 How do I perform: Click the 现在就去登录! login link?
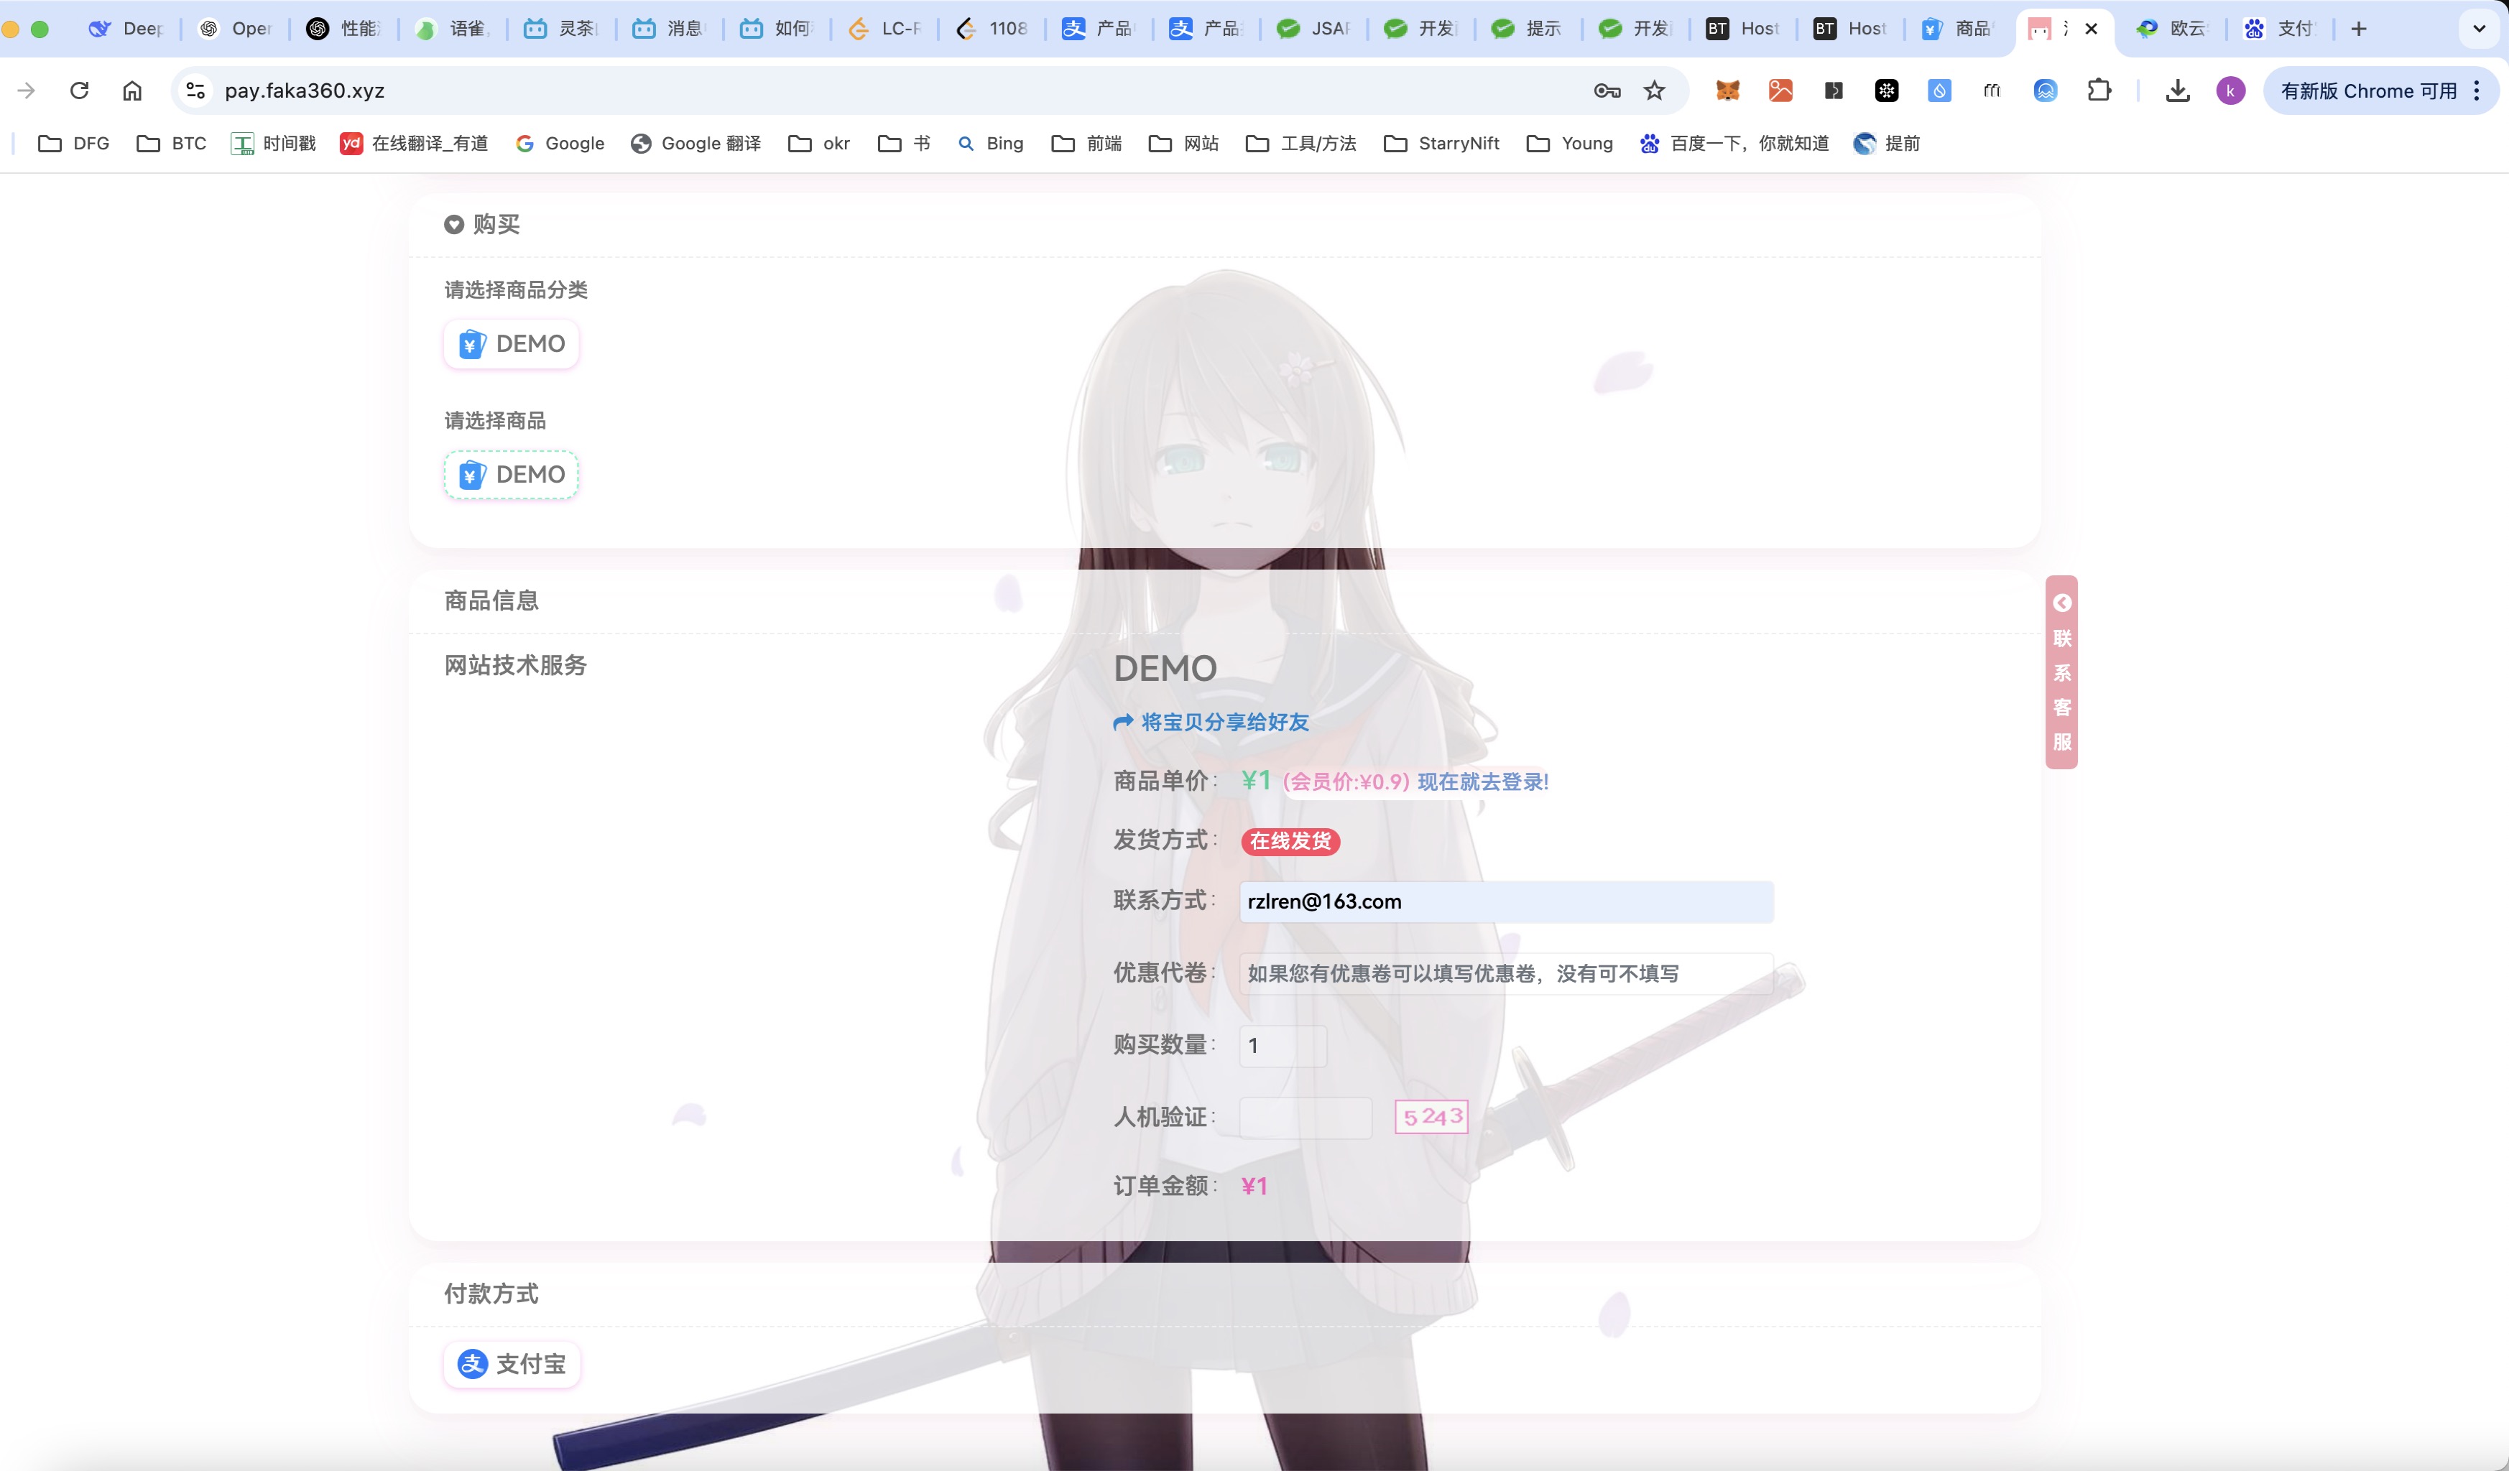point(1484,782)
